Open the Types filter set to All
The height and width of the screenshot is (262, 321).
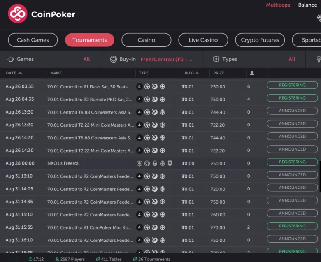(x=254, y=59)
